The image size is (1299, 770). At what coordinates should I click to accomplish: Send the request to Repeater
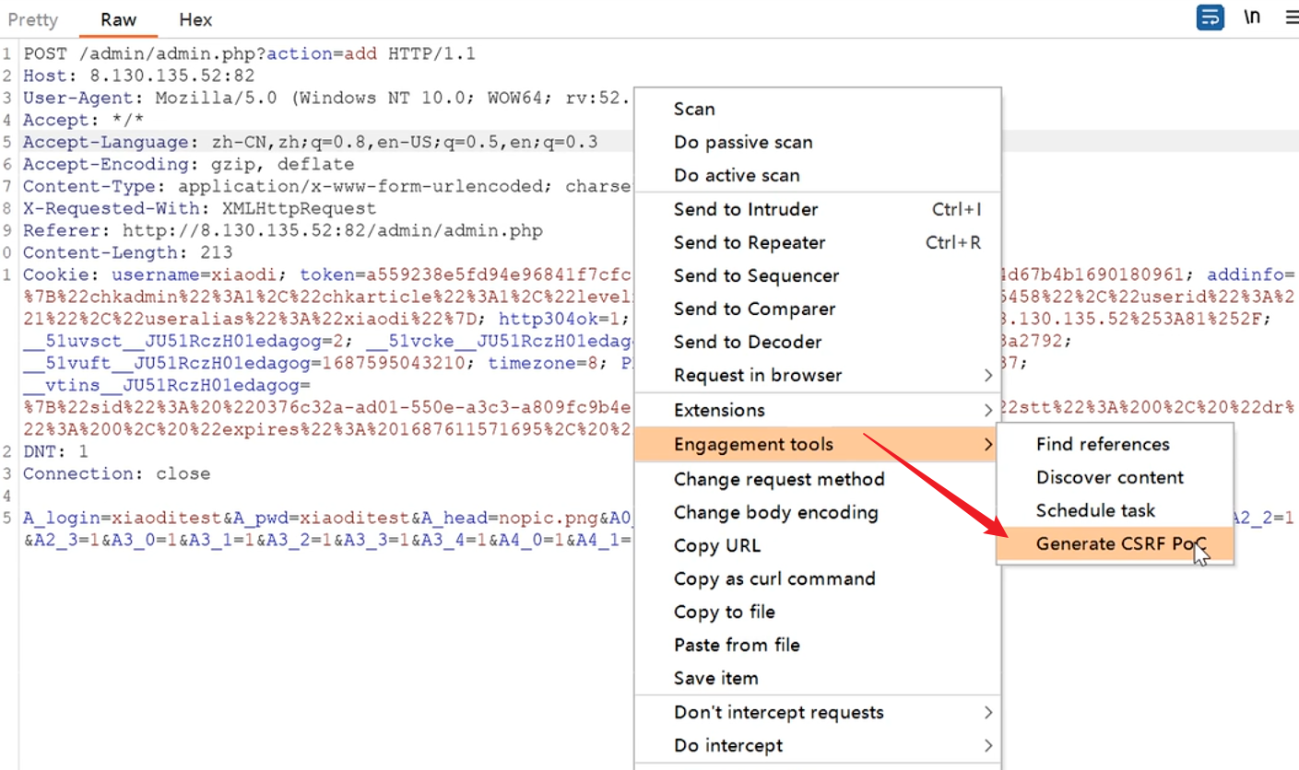pyautogui.click(x=749, y=242)
